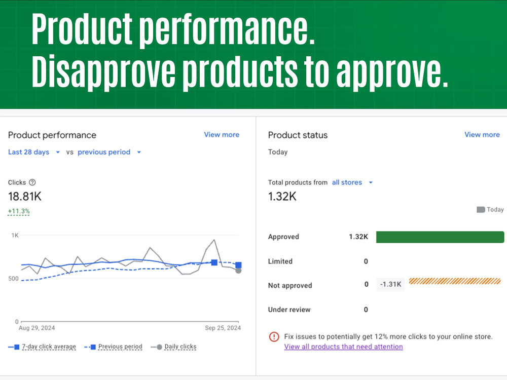Click the -1.31K change badge
Image resolution: width=507 pixels, height=380 pixels.
pos(390,284)
